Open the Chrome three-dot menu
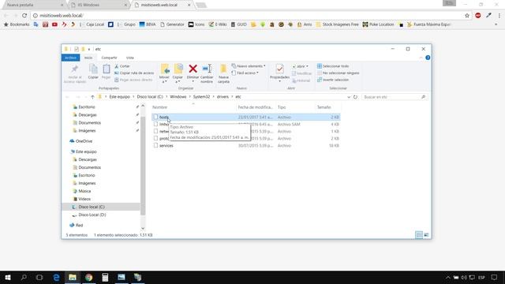 click(499, 16)
